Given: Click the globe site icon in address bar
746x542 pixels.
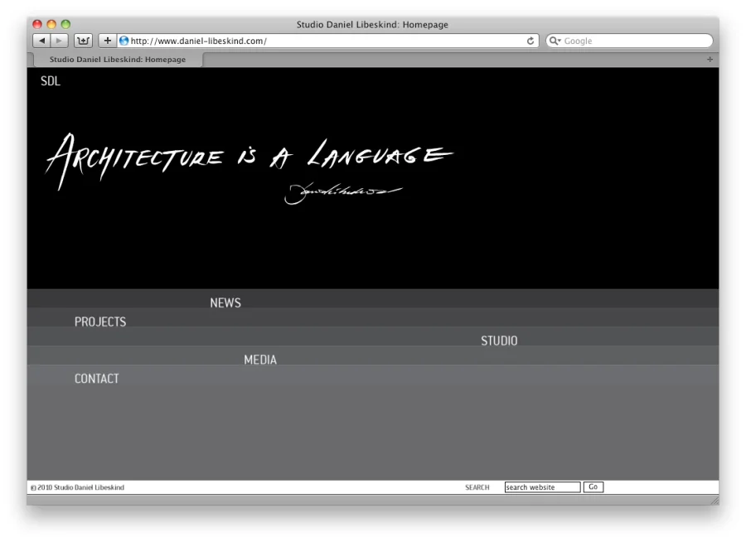Looking at the screenshot, I should tap(124, 41).
